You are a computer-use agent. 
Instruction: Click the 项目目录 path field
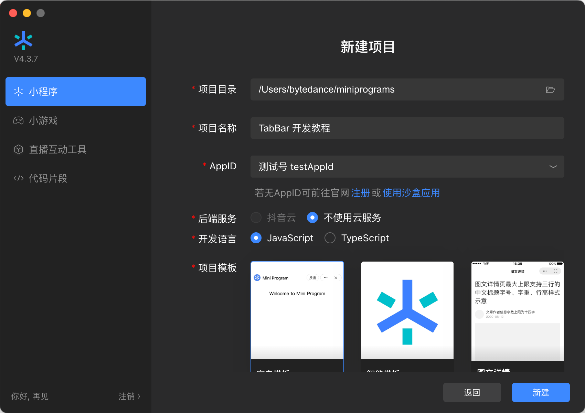pyautogui.click(x=407, y=89)
